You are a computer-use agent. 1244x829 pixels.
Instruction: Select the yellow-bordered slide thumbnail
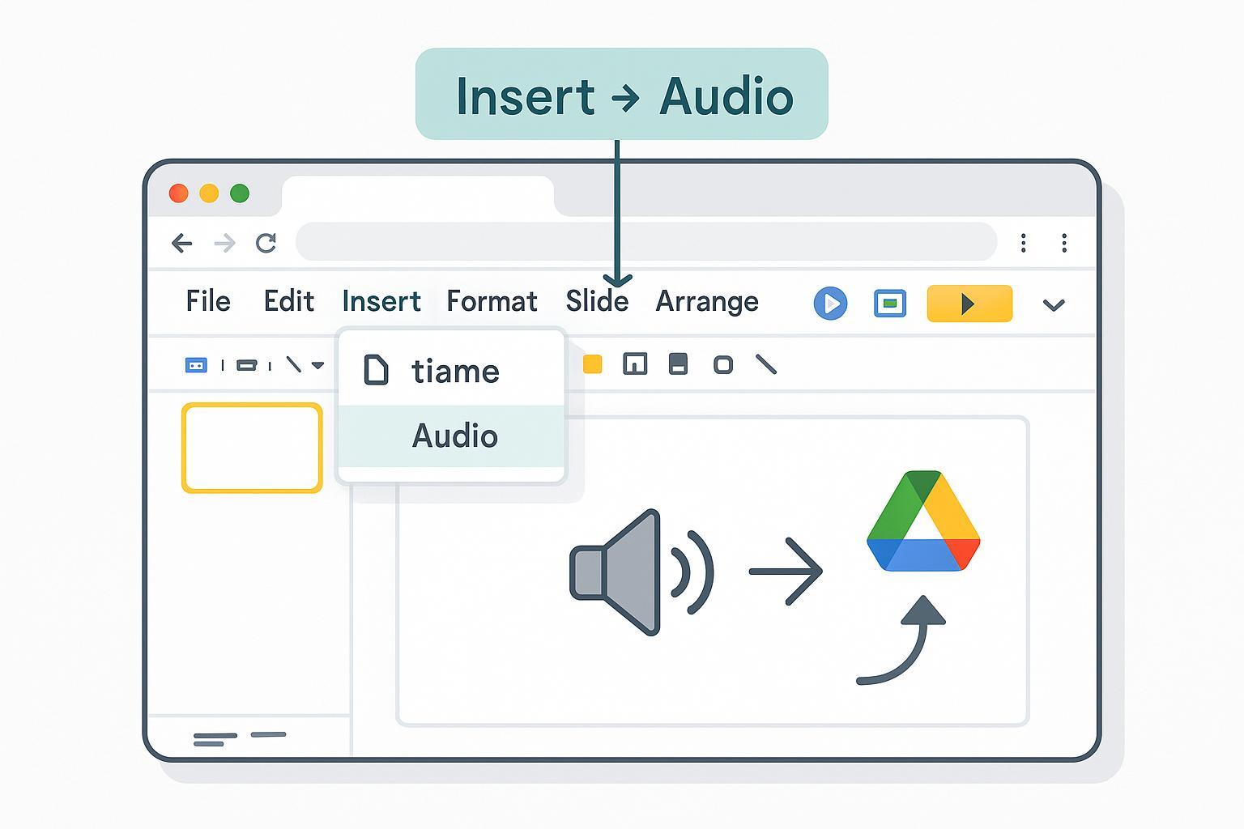[x=252, y=448]
